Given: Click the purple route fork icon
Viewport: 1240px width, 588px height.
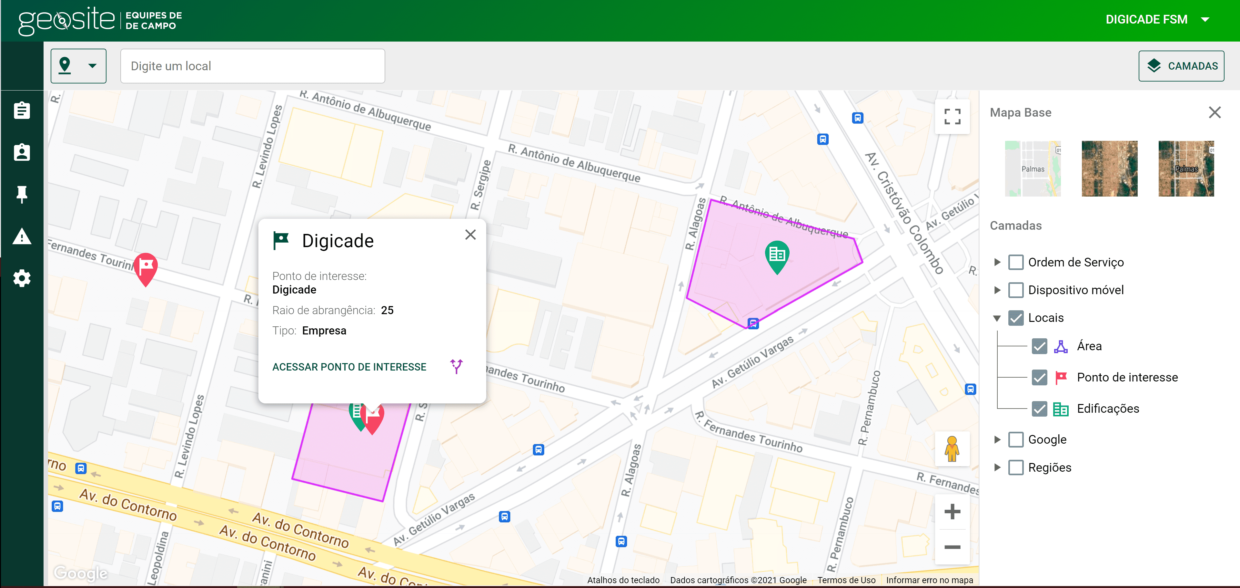Looking at the screenshot, I should coord(456,366).
